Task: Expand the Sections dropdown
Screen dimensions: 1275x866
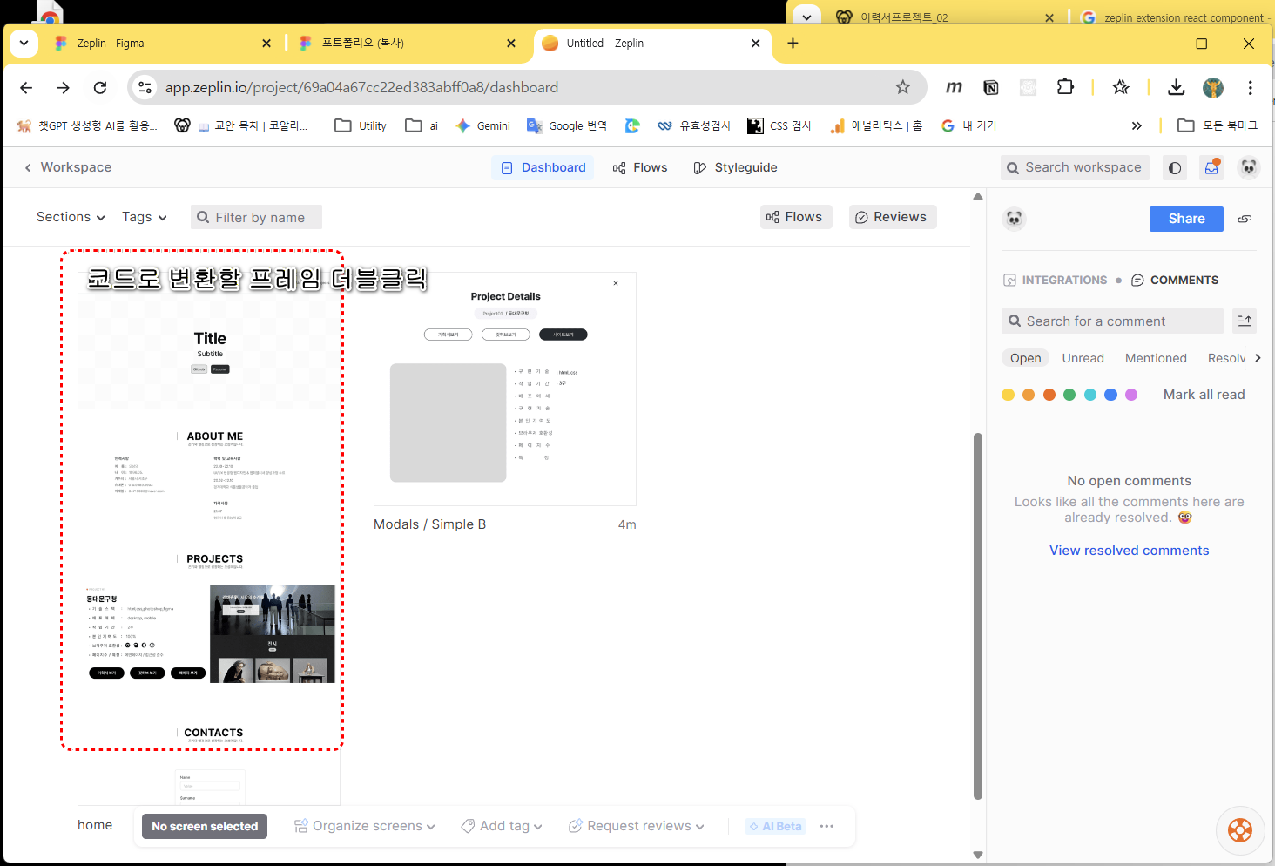Action: [x=71, y=217]
